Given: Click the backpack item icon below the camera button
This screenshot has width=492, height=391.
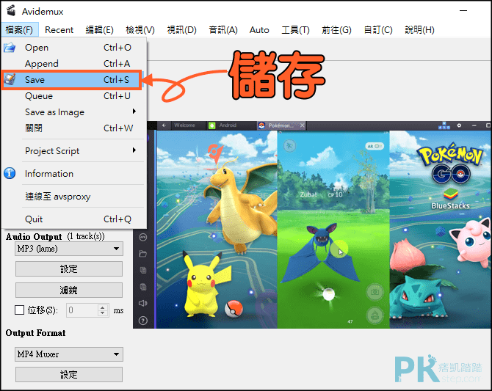Looking at the screenshot, I should tap(375, 315).
